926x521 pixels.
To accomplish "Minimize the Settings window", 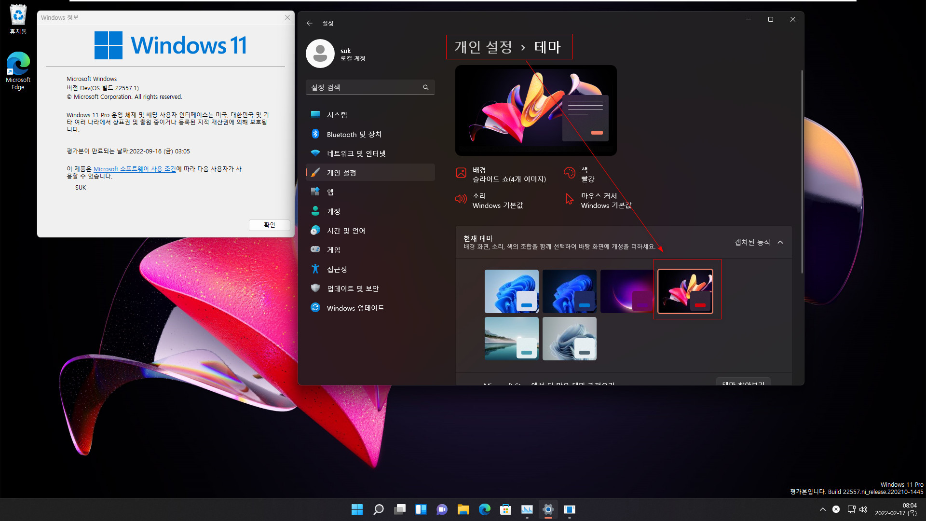I will click(x=749, y=19).
